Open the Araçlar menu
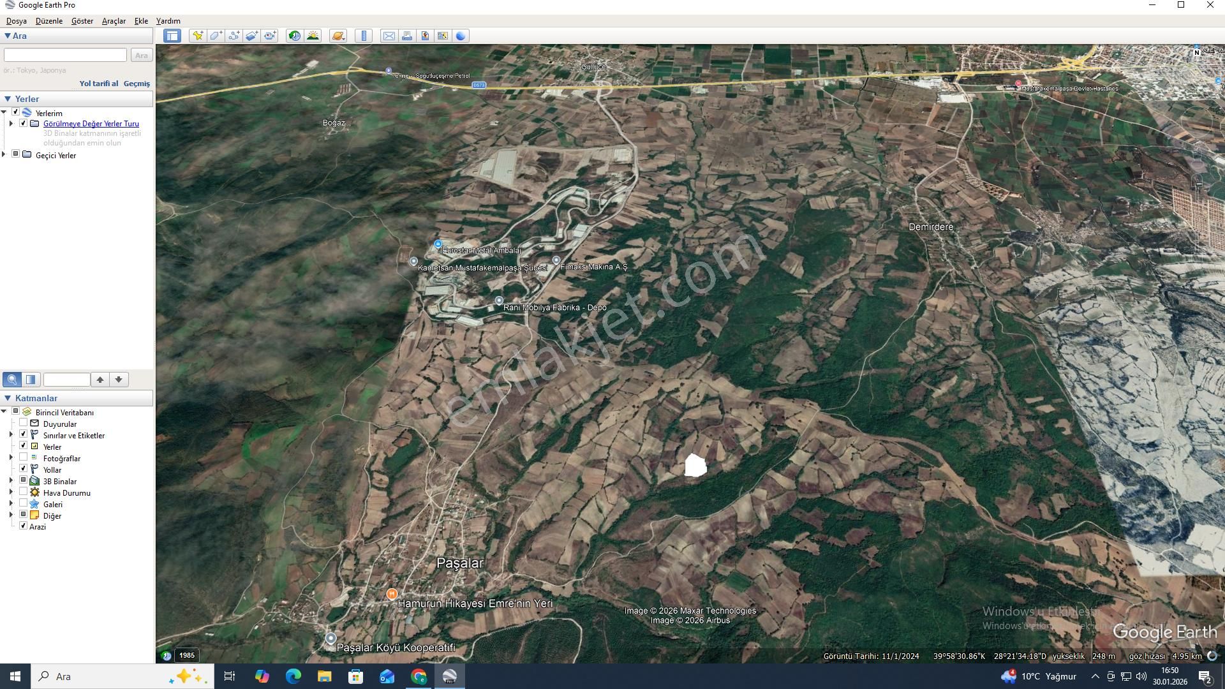This screenshot has width=1225, height=689. coord(114,21)
